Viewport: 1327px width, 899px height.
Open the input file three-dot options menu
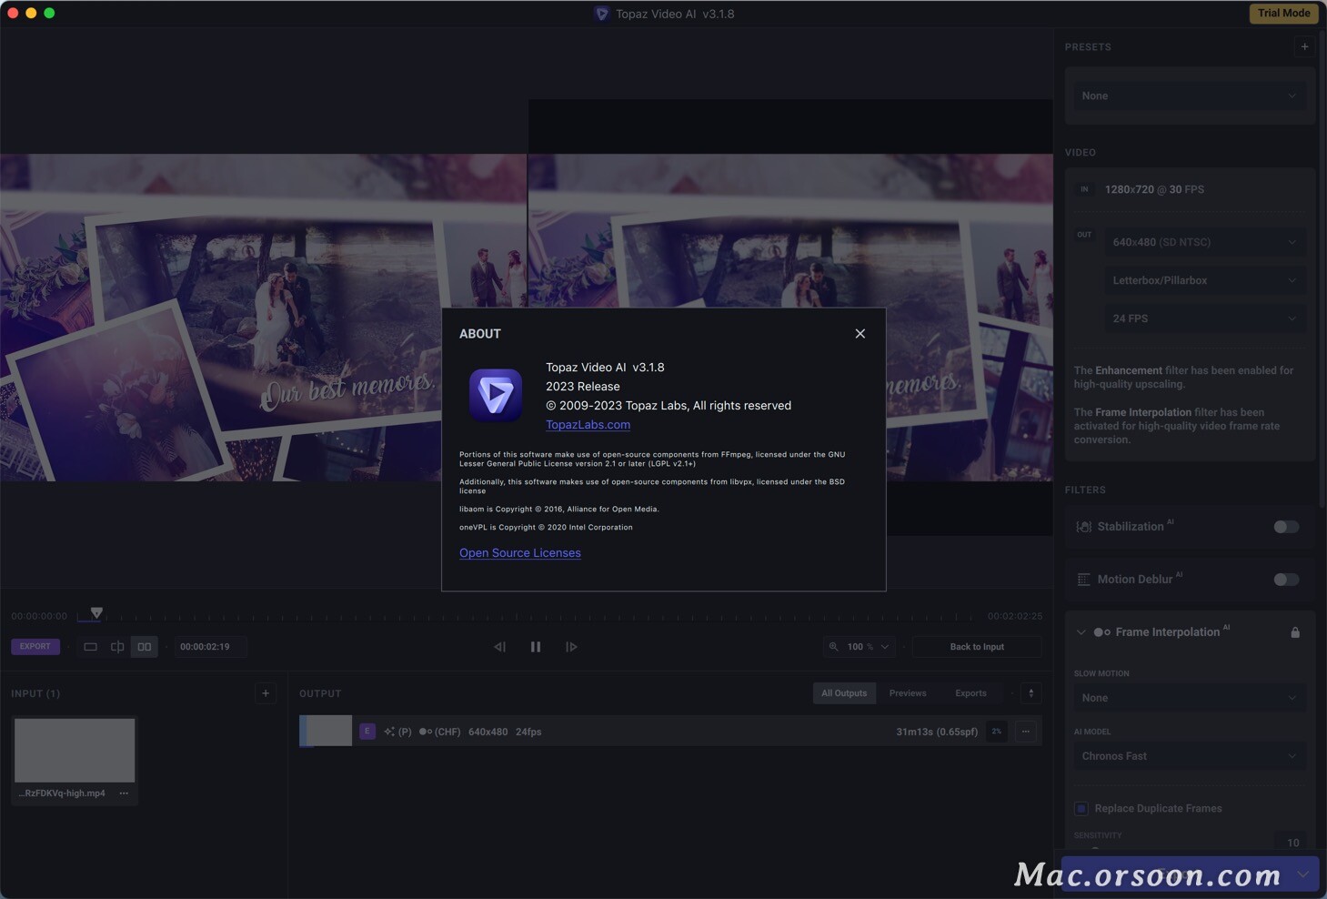tap(124, 793)
